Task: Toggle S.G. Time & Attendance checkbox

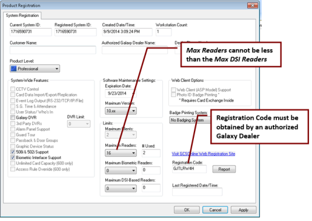Action: coord(13,106)
